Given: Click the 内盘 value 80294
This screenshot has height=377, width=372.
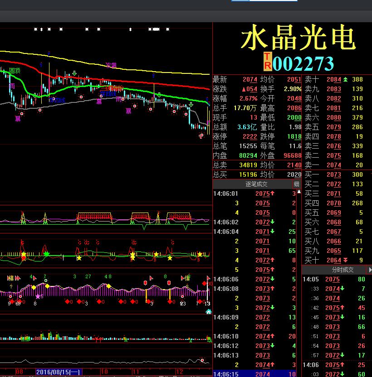Looking at the screenshot, I should pos(248,155).
